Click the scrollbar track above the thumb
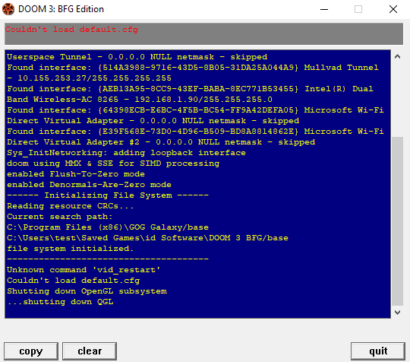Screen dimensions: 410x362 397,100
